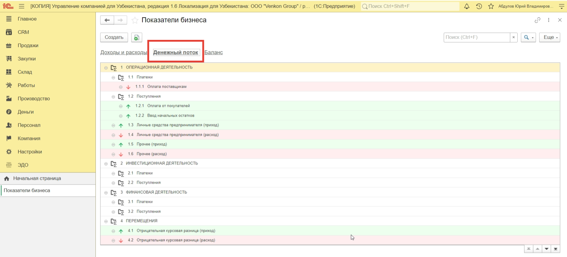Viewport: 567px width, 257px height.
Task: Switch to the Баланс tab
Action: [214, 53]
